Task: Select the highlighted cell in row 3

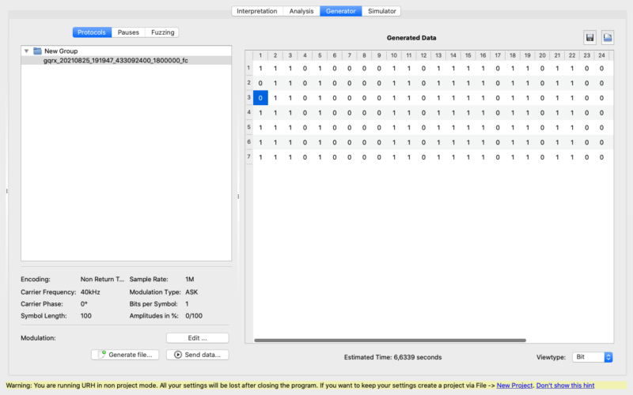Action: click(x=261, y=97)
